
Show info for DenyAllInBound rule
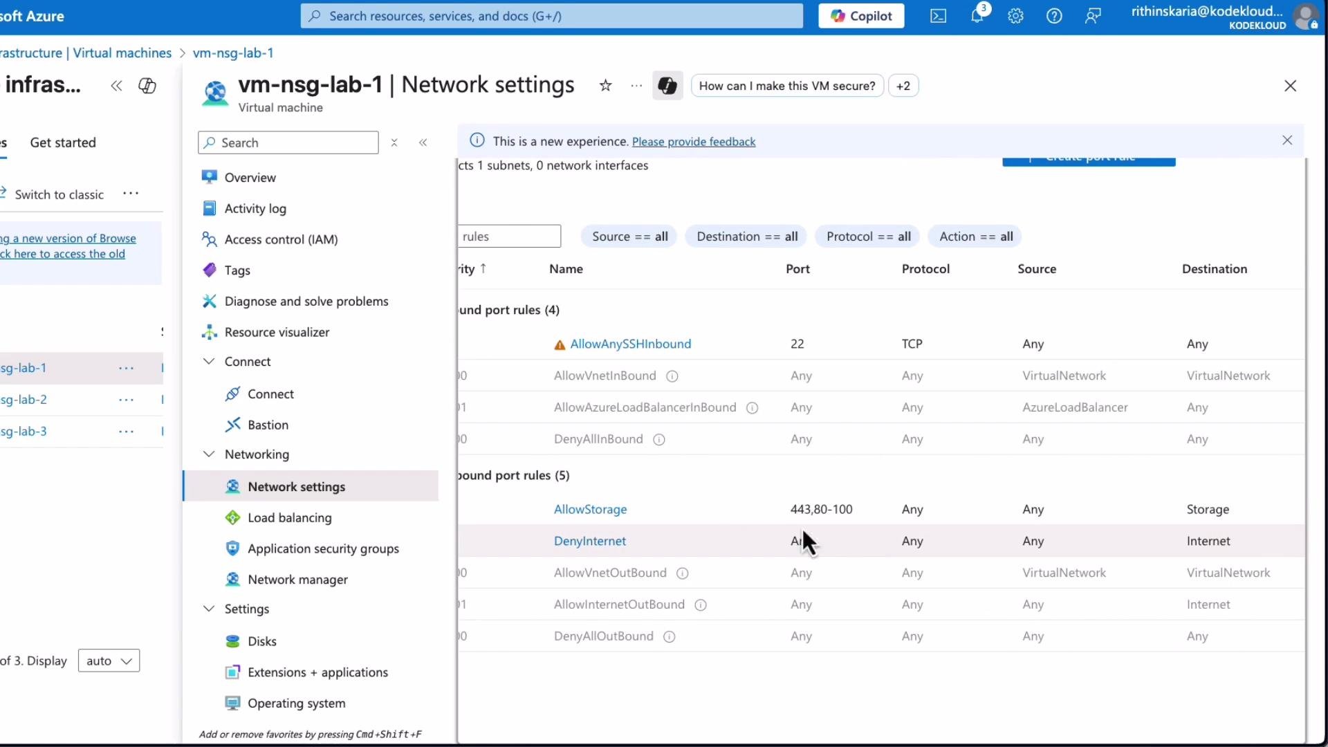point(659,440)
